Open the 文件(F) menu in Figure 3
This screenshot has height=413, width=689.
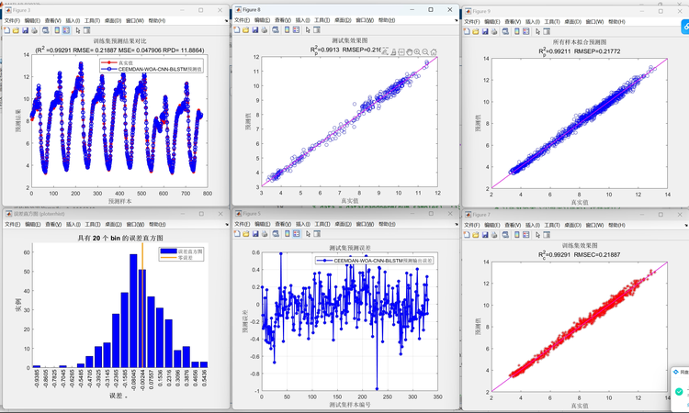[12, 20]
